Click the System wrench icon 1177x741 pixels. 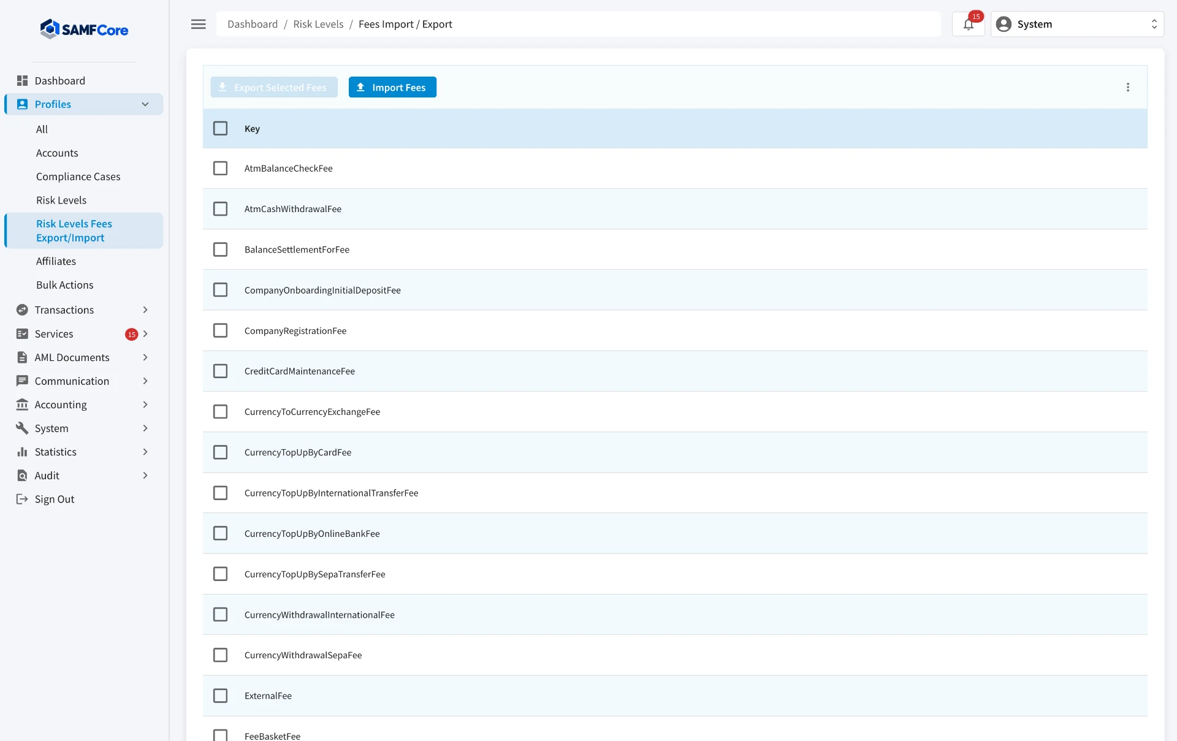pyautogui.click(x=22, y=428)
